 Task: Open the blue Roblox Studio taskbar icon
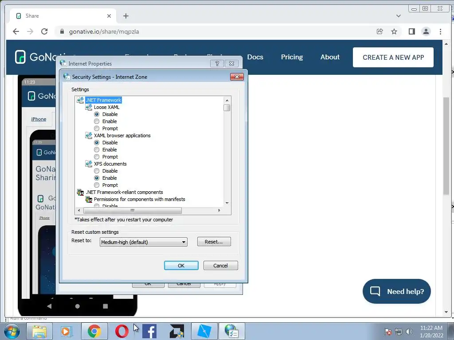point(204,331)
